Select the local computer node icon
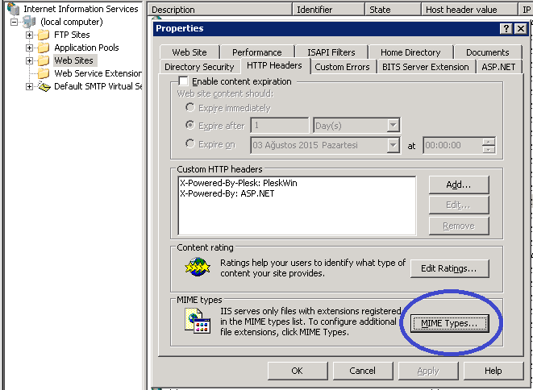The image size is (533, 390). tap(29, 22)
